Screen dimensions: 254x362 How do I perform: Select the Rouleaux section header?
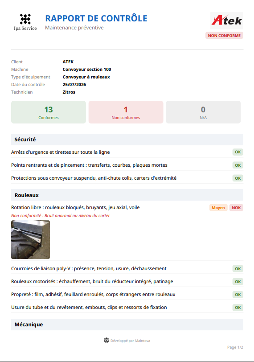click(127, 195)
